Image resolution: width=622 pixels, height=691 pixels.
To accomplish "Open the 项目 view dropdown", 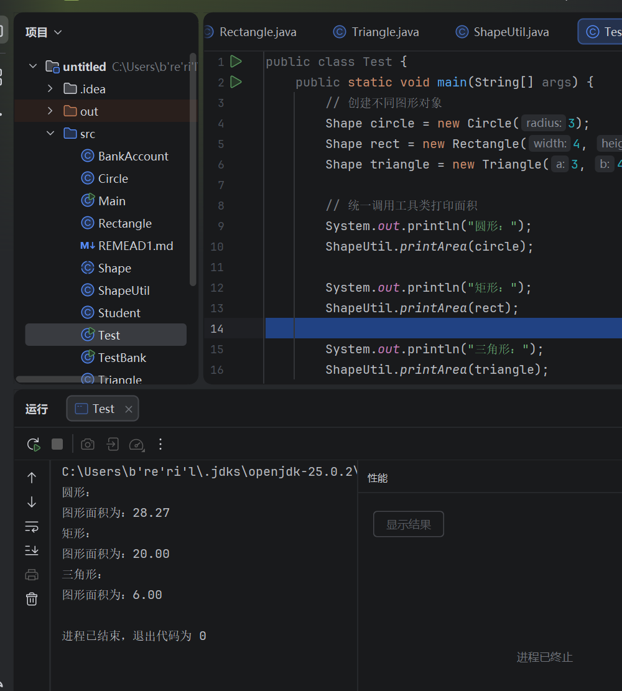I will click(44, 32).
